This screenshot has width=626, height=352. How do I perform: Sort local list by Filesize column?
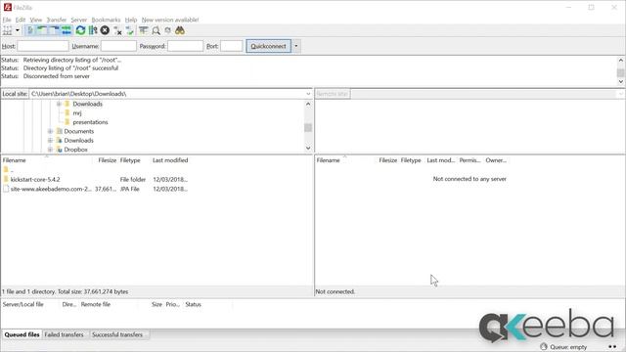(107, 160)
